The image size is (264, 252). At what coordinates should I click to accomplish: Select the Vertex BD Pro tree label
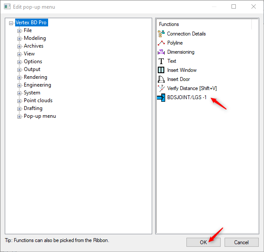32,23
